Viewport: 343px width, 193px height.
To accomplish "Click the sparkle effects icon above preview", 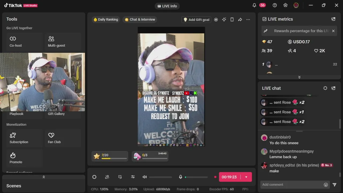I will click(x=224, y=20).
